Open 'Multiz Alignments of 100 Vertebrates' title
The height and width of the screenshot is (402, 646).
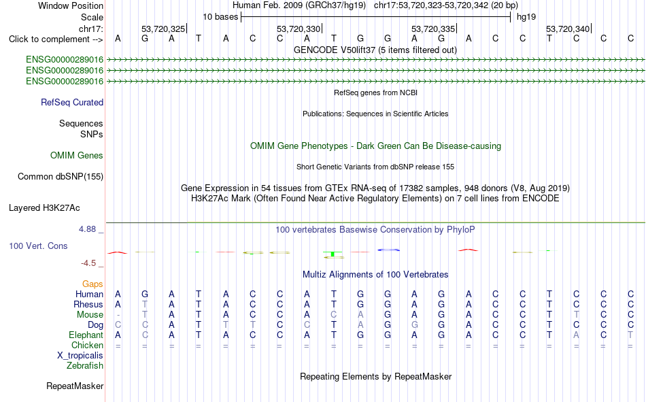click(375, 275)
